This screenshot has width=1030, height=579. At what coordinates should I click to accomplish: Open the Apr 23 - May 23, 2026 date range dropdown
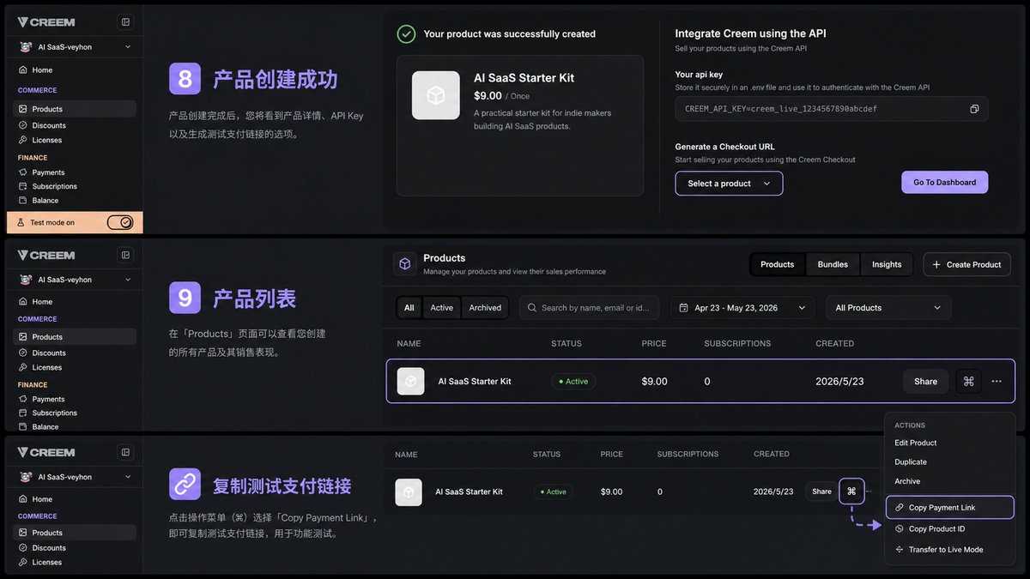742,308
